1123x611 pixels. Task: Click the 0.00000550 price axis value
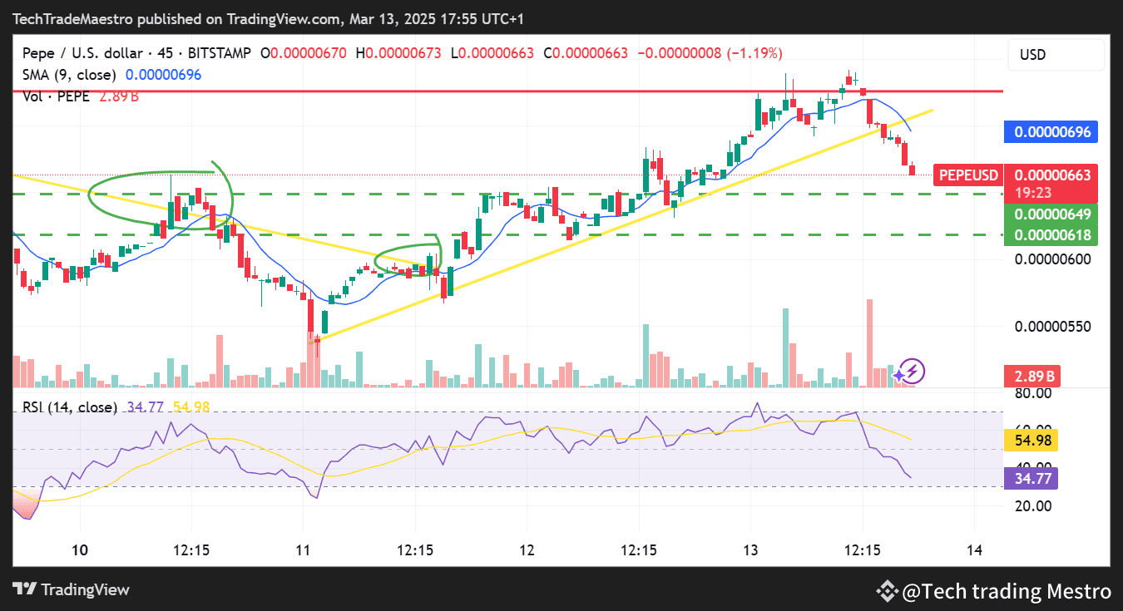[1053, 327]
